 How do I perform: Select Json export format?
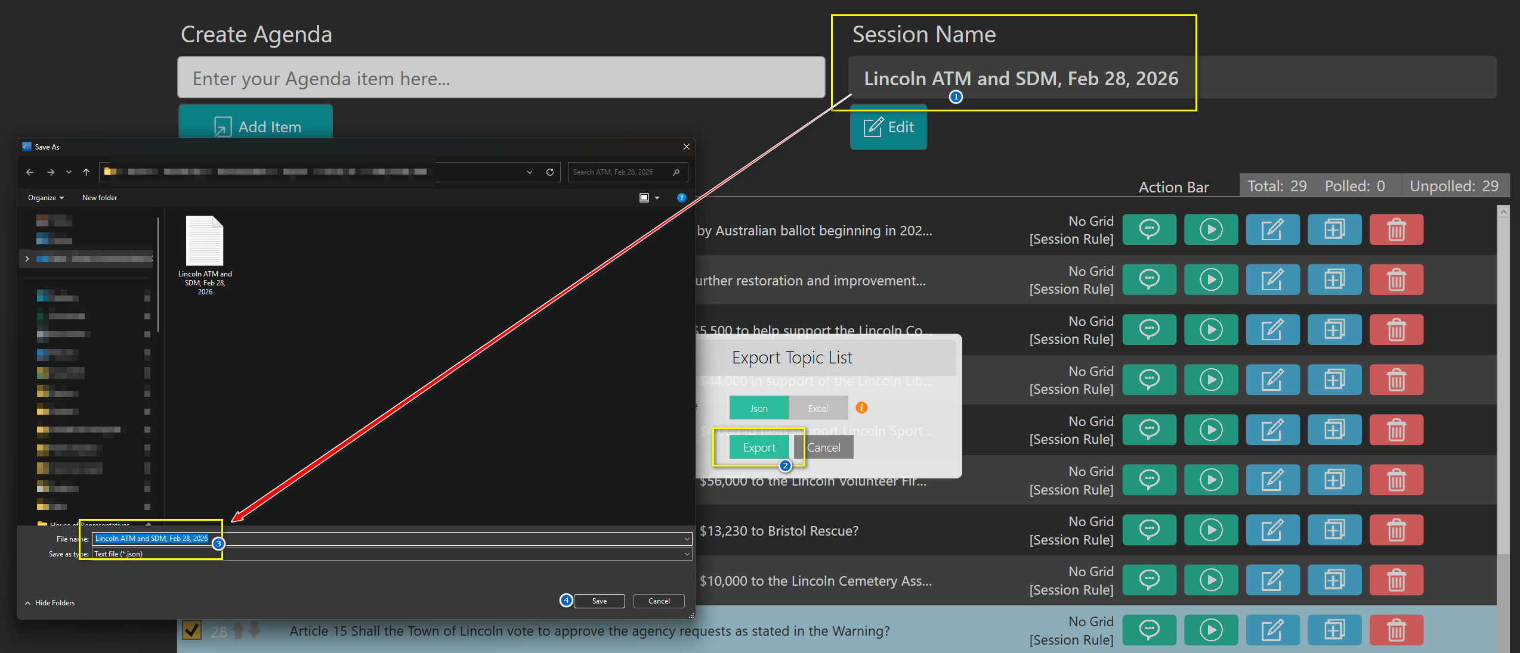click(759, 408)
